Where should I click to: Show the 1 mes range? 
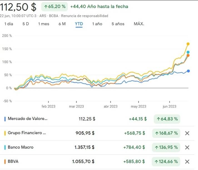pyautogui.click(x=44, y=24)
